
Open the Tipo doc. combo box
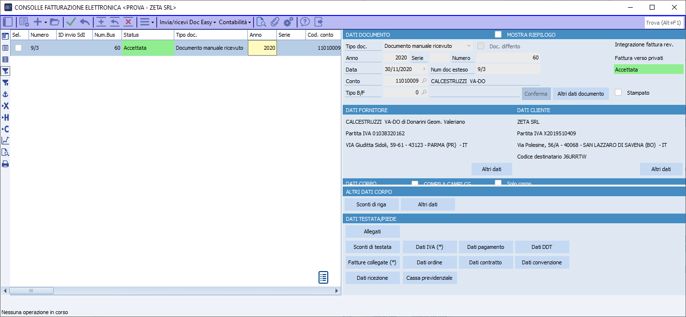428,46
